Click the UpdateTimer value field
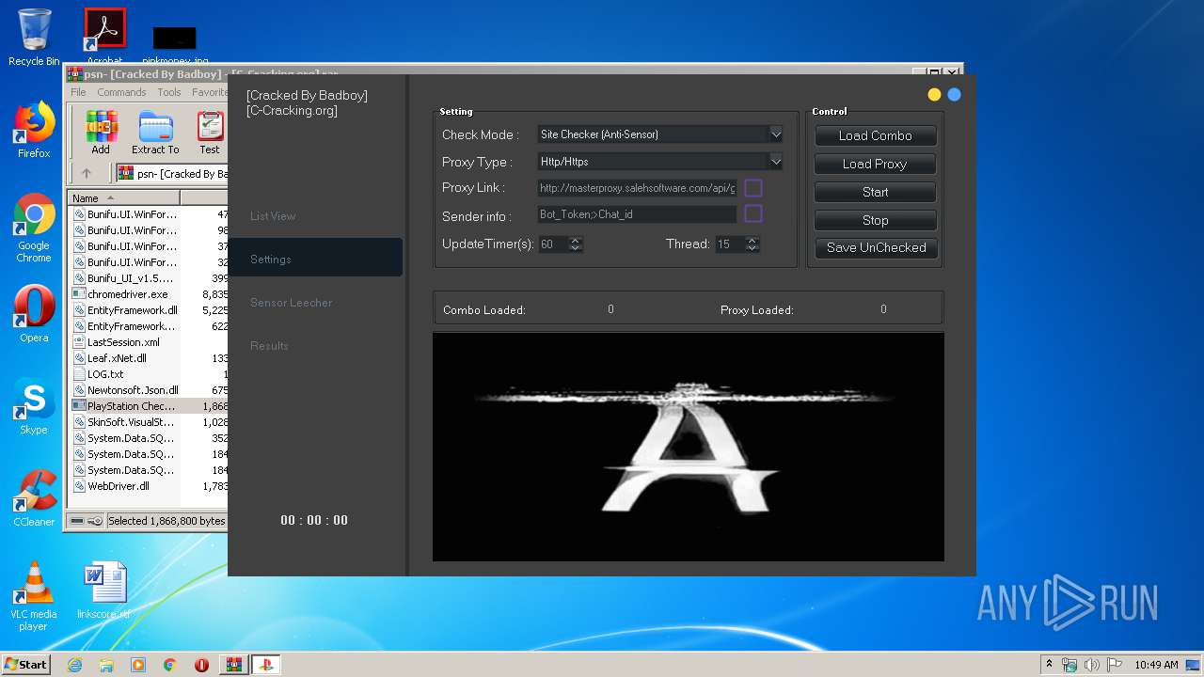The height and width of the screenshot is (677, 1204). click(553, 244)
